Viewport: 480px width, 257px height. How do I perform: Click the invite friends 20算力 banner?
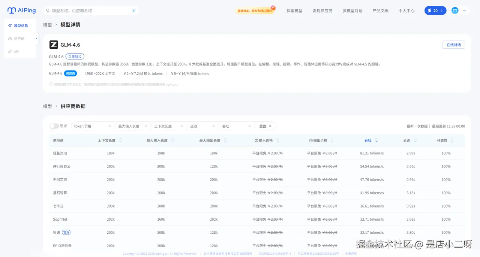pyautogui.click(x=255, y=10)
